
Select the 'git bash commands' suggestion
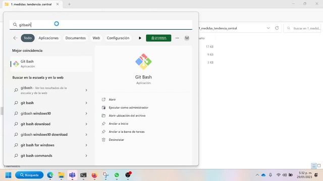click(x=36, y=156)
